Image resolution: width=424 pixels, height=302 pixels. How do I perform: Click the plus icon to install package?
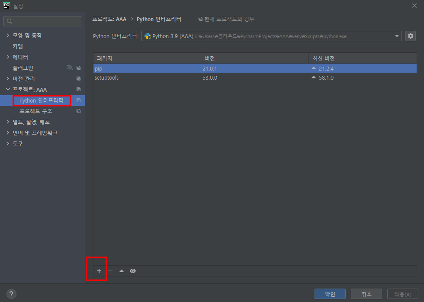pyautogui.click(x=99, y=271)
